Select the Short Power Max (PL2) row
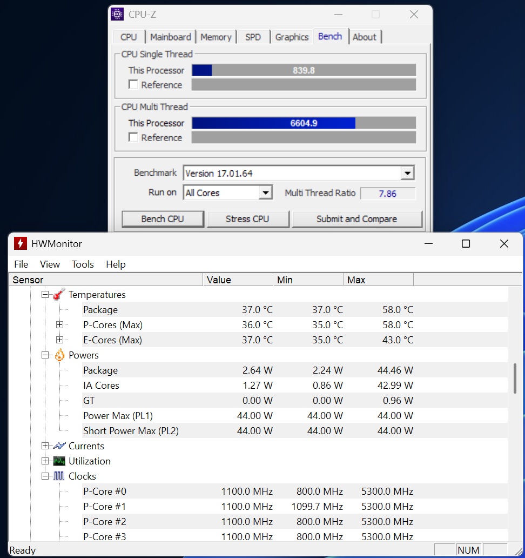Image resolution: width=525 pixels, height=558 pixels. 295,430
